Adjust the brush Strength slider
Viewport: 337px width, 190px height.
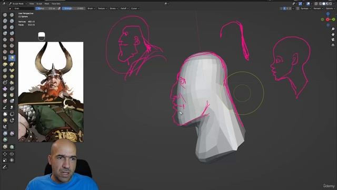(x=74, y=8)
